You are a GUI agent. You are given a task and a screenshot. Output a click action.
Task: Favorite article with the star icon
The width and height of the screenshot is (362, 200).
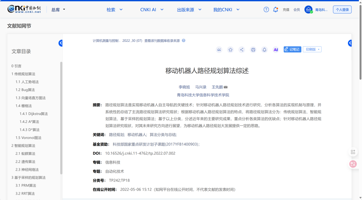point(230,50)
